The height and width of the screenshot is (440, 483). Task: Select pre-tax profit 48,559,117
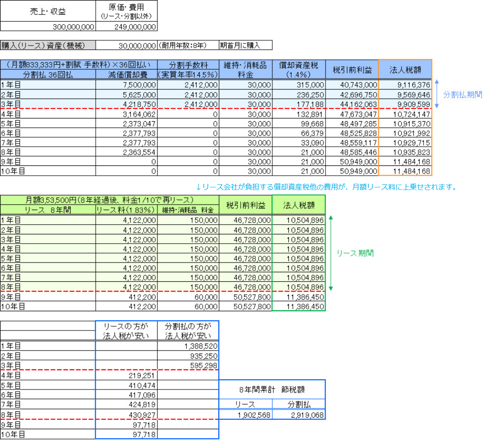point(352,143)
